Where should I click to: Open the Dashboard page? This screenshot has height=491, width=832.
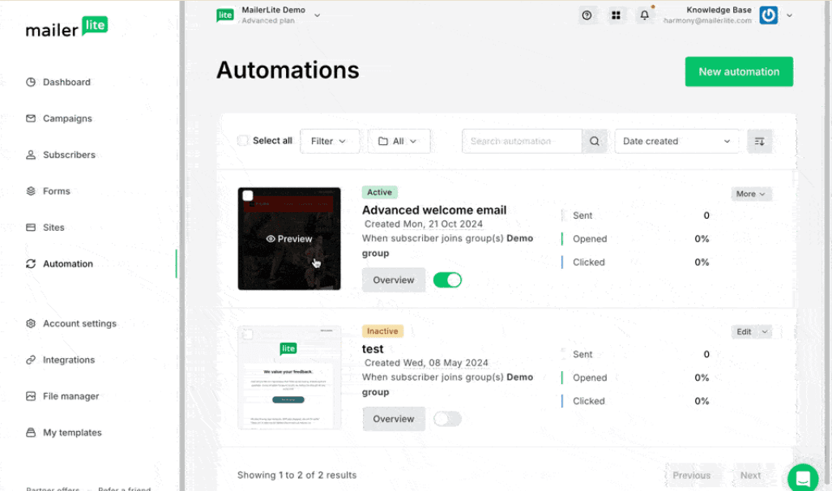(66, 83)
